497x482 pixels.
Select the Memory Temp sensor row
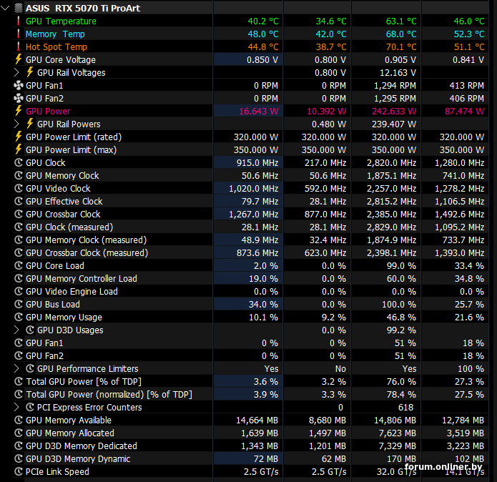pyautogui.click(x=250, y=34)
